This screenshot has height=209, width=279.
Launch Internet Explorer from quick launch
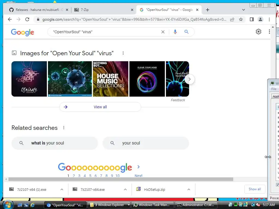32,205
